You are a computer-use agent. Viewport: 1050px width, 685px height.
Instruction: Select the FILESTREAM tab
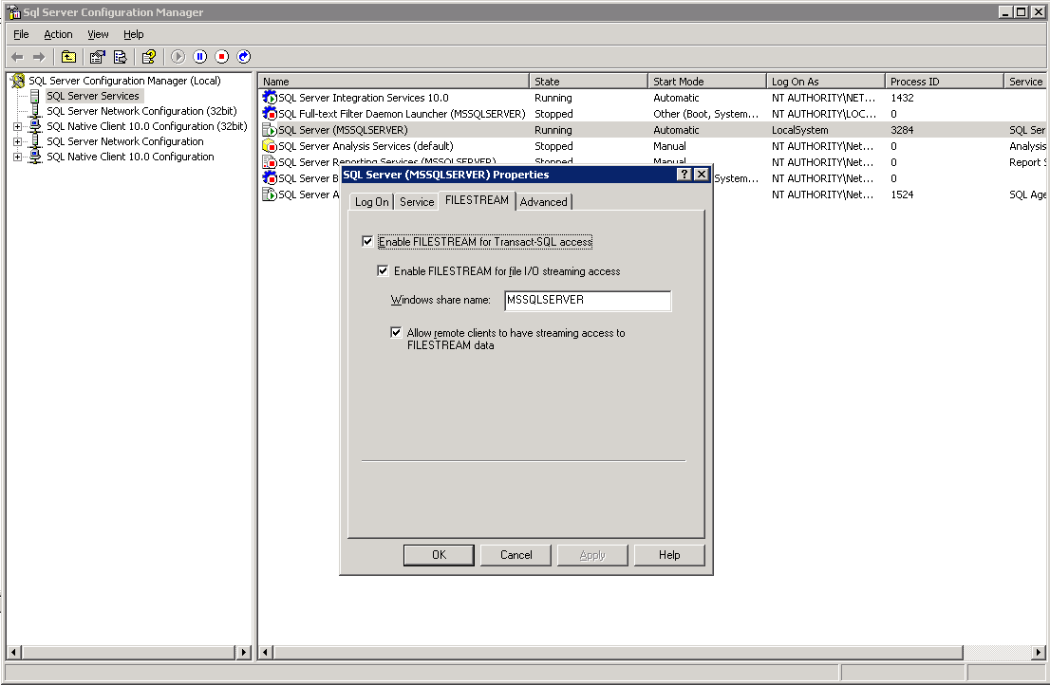click(477, 200)
